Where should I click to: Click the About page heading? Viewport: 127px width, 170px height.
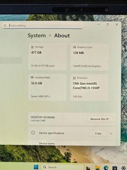coord(62,36)
